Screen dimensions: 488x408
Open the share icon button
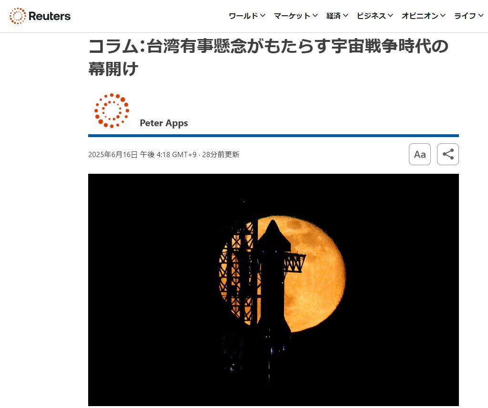pyautogui.click(x=447, y=154)
